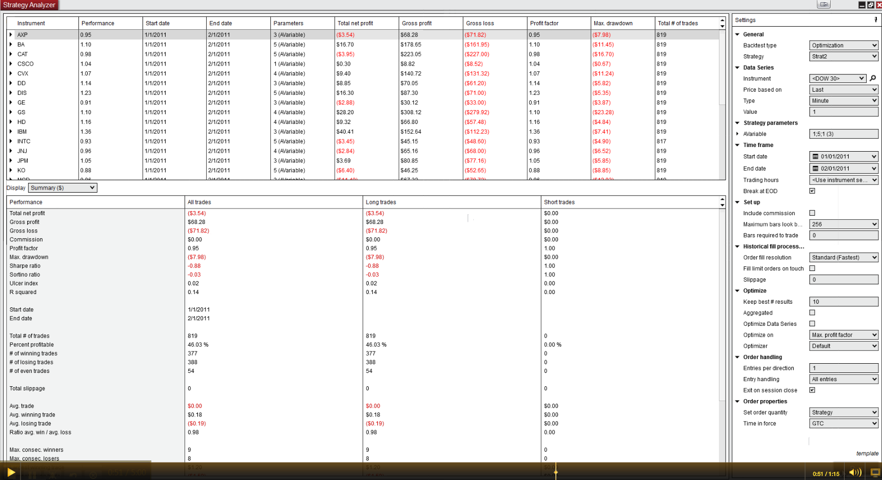Open the Optimize on dropdown
The height and width of the screenshot is (480, 882).
click(x=844, y=335)
